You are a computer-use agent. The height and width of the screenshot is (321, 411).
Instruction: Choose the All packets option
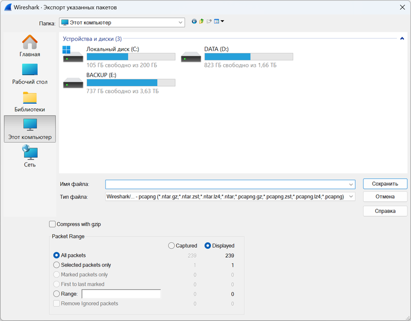56,255
